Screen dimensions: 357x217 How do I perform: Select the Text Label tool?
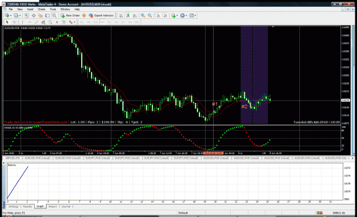64,22
